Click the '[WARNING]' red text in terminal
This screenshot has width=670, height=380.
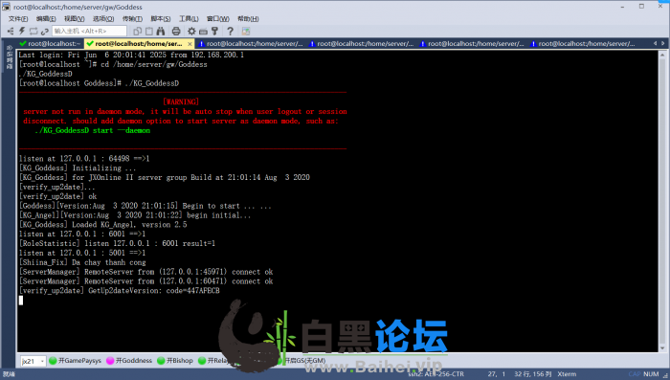181,101
